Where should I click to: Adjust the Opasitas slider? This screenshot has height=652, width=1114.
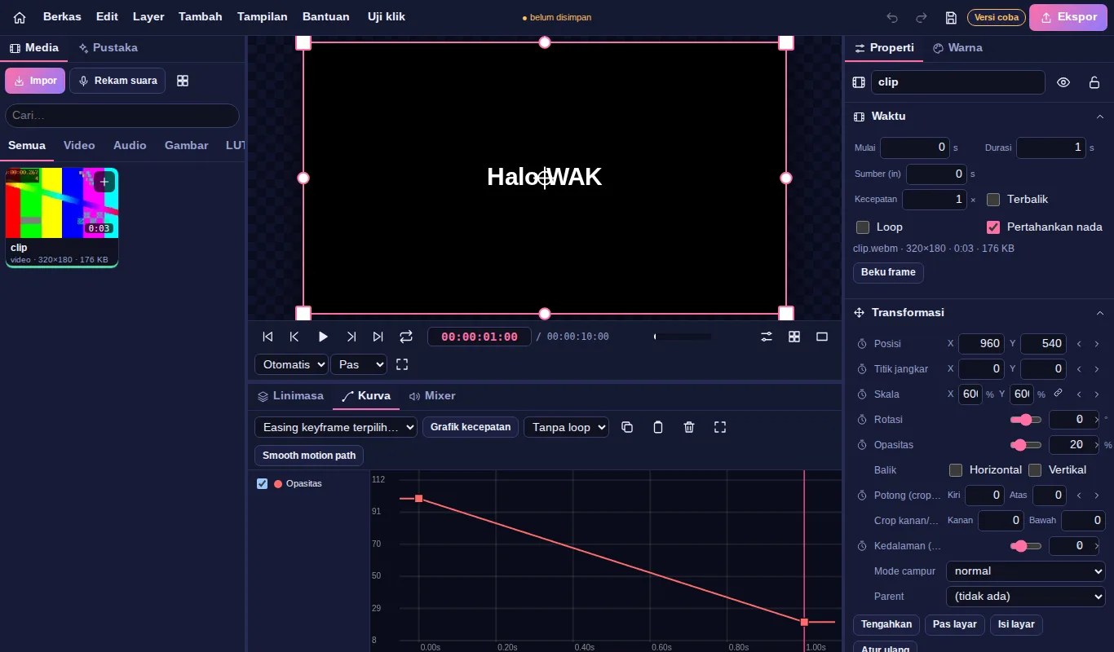(1026, 445)
